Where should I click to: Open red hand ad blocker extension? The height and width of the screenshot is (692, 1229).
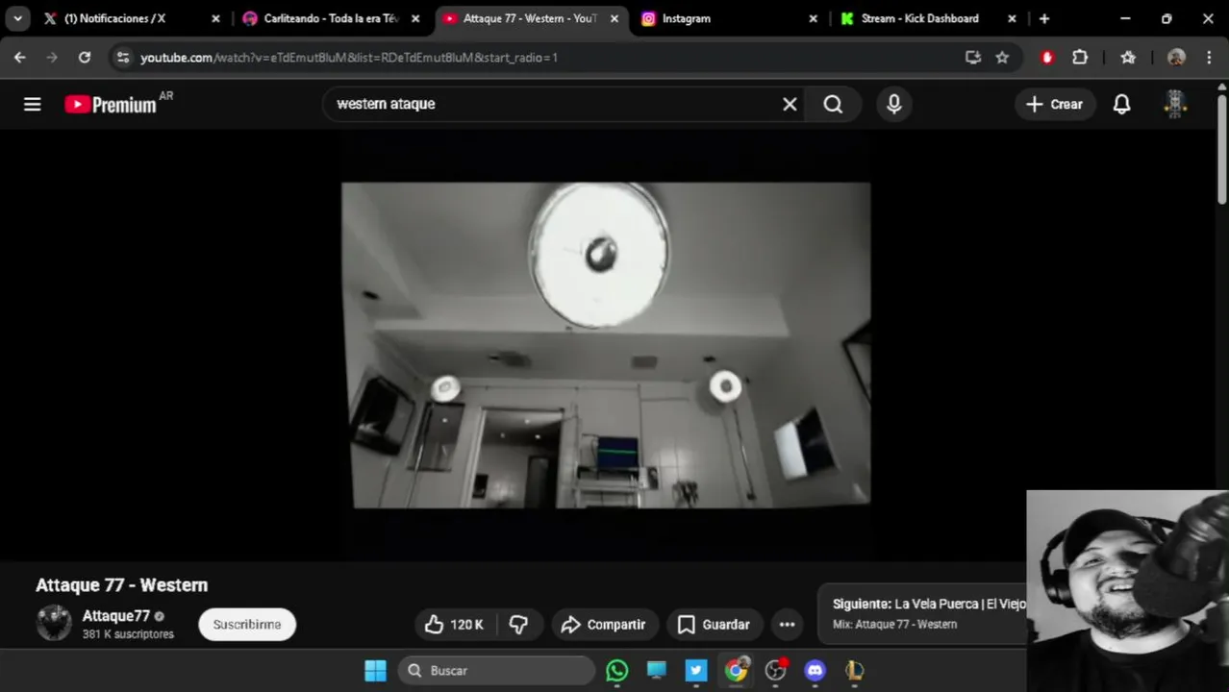tap(1047, 58)
